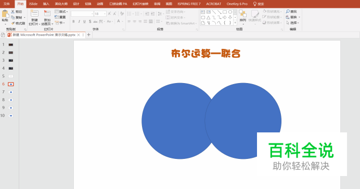Screen dimensions: 360x189
Task: Click the Quick Styles icon
Action: click(255, 14)
